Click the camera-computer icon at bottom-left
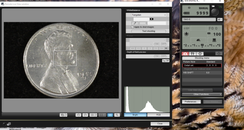The height and width of the screenshot is (130, 244). point(9,124)
